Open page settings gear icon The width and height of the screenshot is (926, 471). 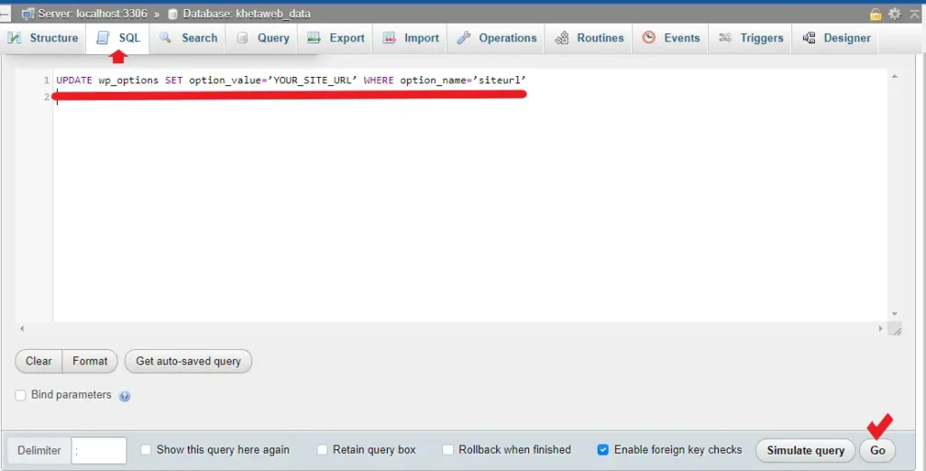click(894, 14)
